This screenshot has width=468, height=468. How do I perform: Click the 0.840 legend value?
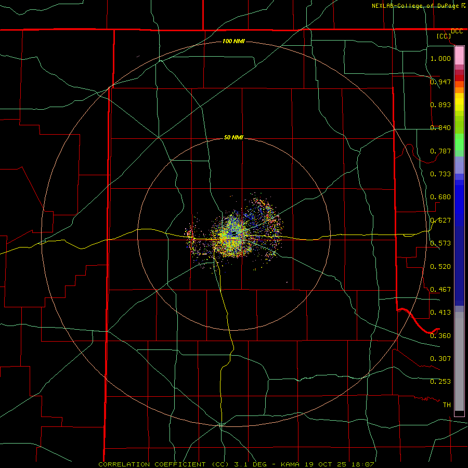[440, 128]
